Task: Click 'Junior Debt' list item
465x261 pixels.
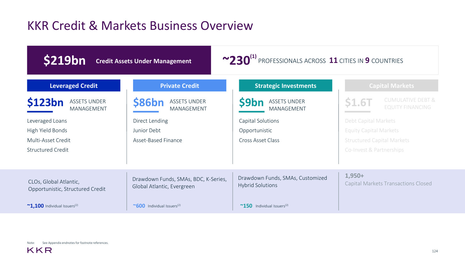Action: click(147, 130)
